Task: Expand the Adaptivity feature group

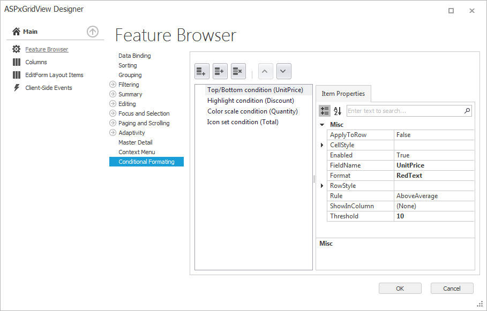Action: coord(113,133)
